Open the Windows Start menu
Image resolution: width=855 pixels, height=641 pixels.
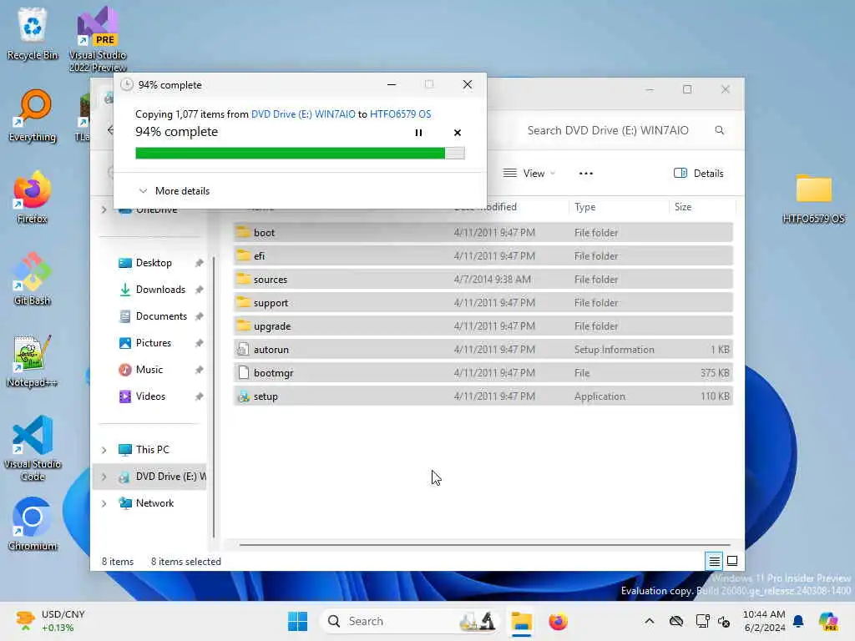pyautogui.click(x=297, y=621)
